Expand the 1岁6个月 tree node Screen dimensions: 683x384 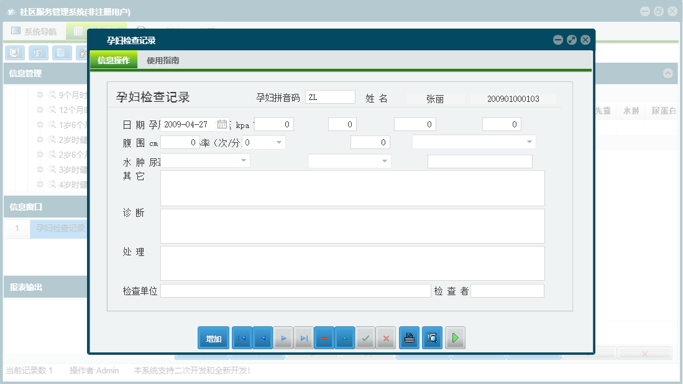[x=40, y=124]
